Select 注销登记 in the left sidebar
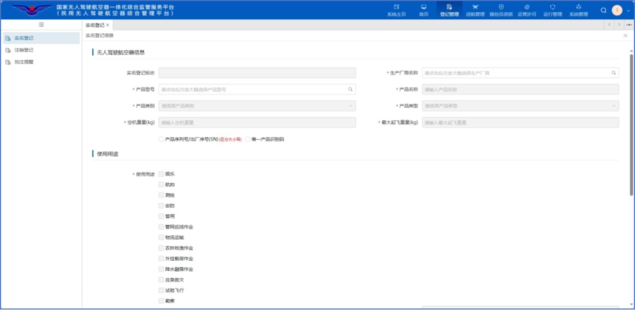 coord(24,50)
